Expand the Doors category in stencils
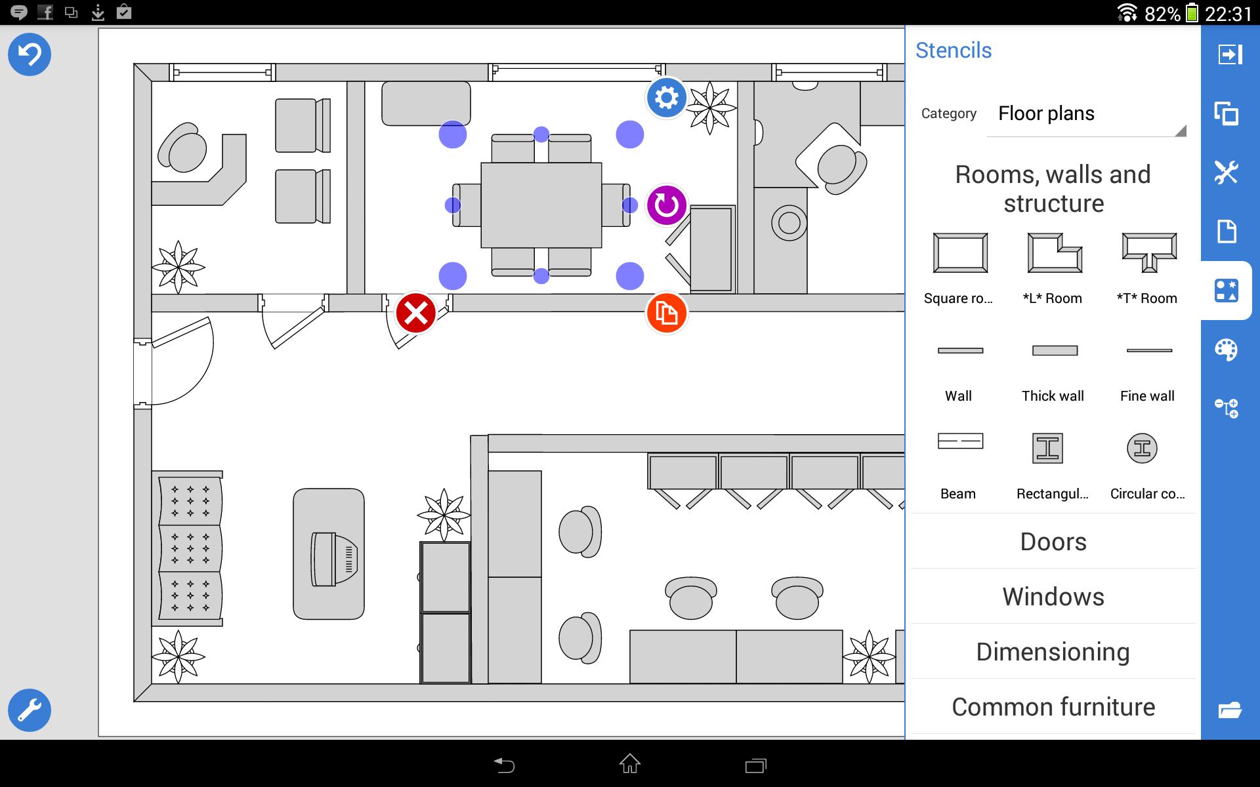Screen dimensions: 1260x787 click(x=1053, y=541)
